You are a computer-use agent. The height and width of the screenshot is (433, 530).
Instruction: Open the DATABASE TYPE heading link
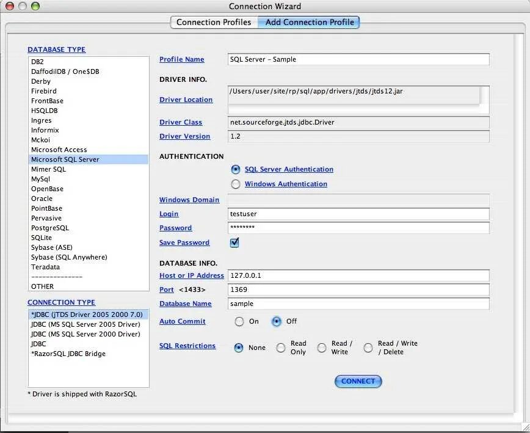point(56,49)
